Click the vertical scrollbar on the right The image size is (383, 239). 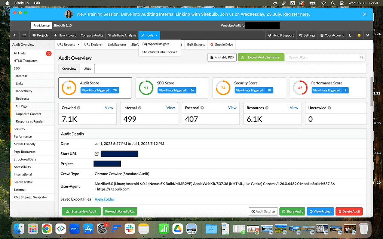coord(371,91)
